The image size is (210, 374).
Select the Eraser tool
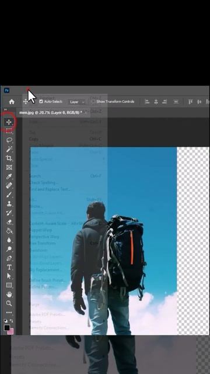pos(9,222)
